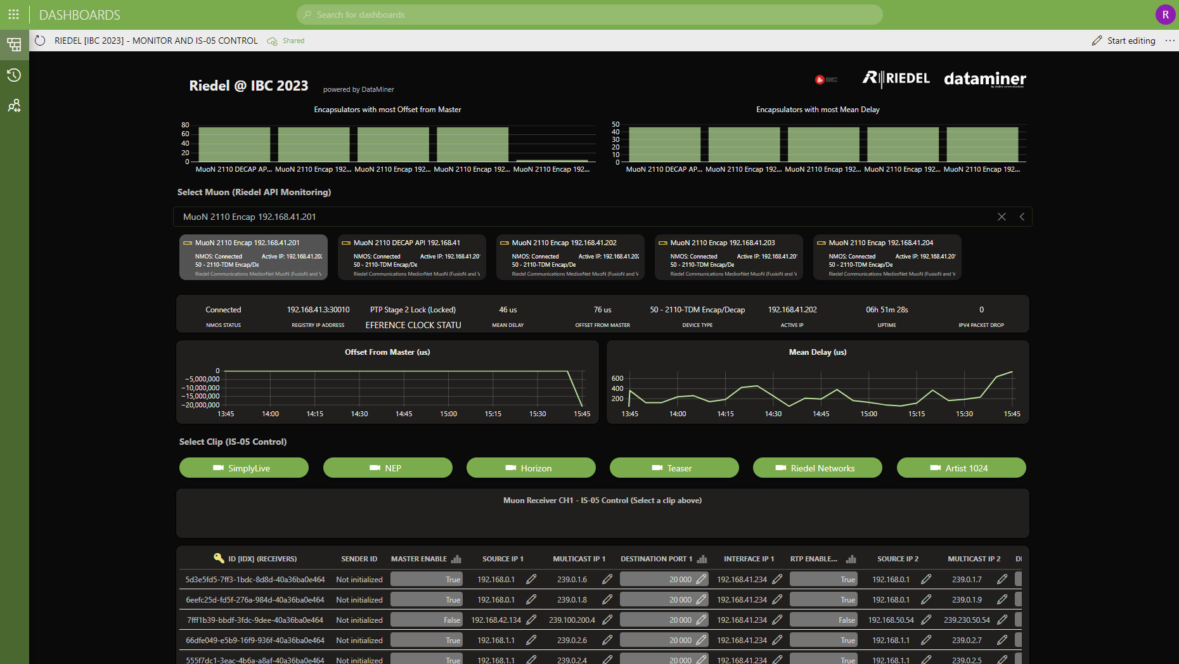This screenshot has width=1179, height=664.
Task: Edit Source IP 1 192.168.0.1 in 5d3e5fd5 row
Action: pos(531,579)
